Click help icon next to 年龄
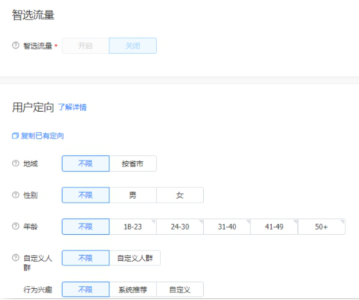Viewport: 359px width, 300px height. [x=16, y=226]
